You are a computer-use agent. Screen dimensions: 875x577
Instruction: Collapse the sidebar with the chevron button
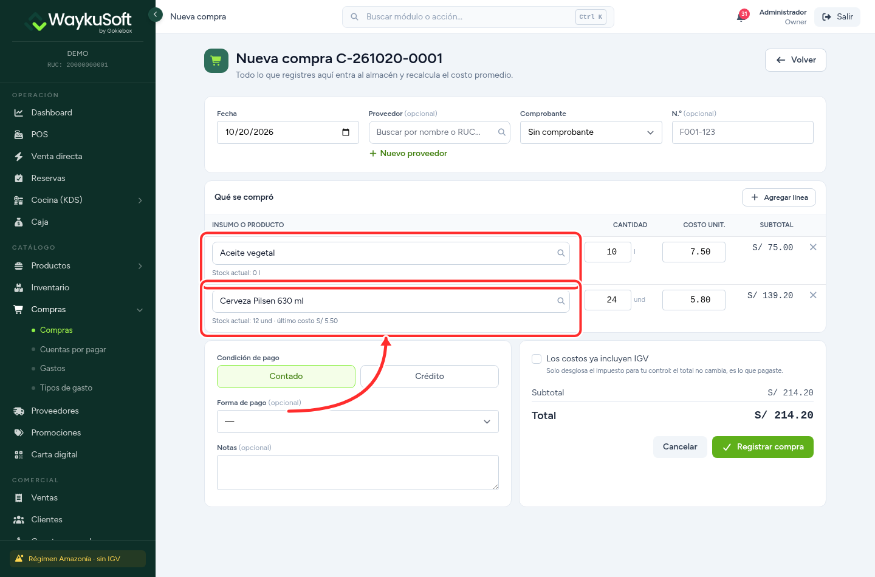pyautogui.click(x=156, y=14)
